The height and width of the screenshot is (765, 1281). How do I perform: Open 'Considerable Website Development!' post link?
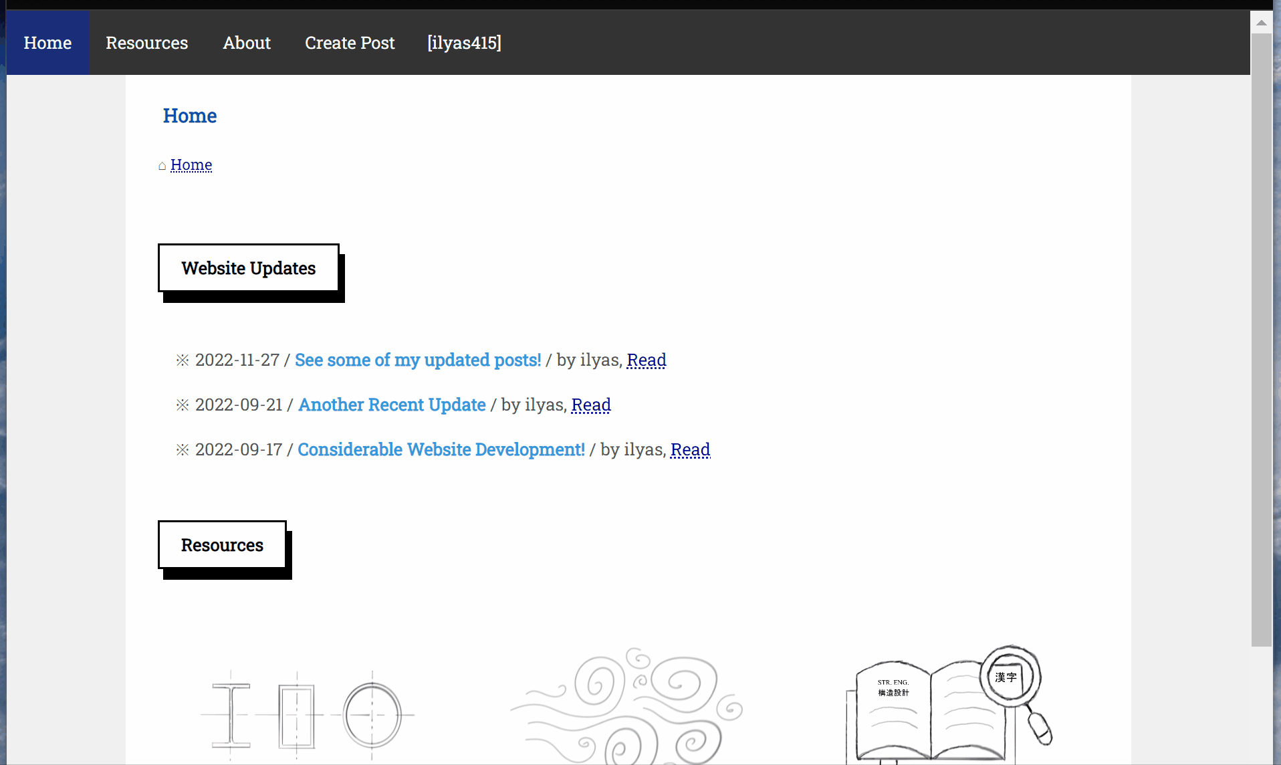point(441,449)
